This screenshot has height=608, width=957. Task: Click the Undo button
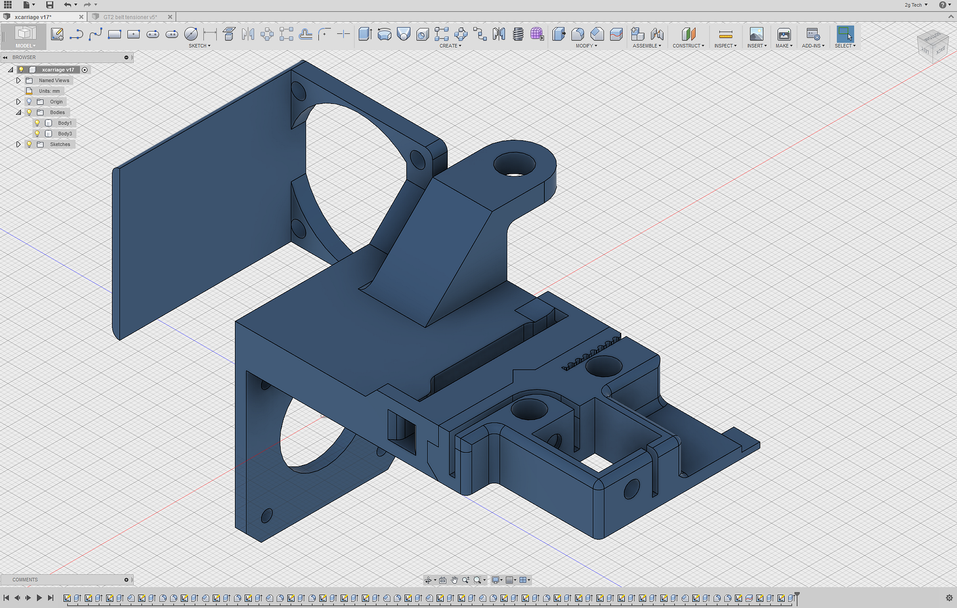67,4
